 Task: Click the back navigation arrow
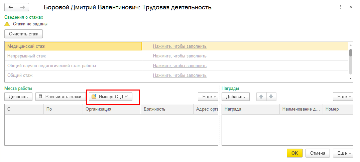pos(11,7)
